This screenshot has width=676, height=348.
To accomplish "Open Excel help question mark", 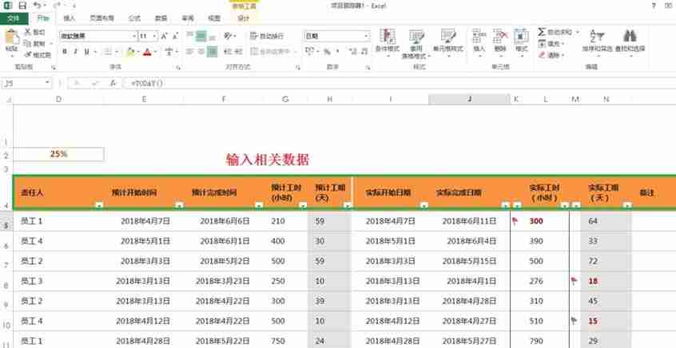I will [x=654, y=6].
